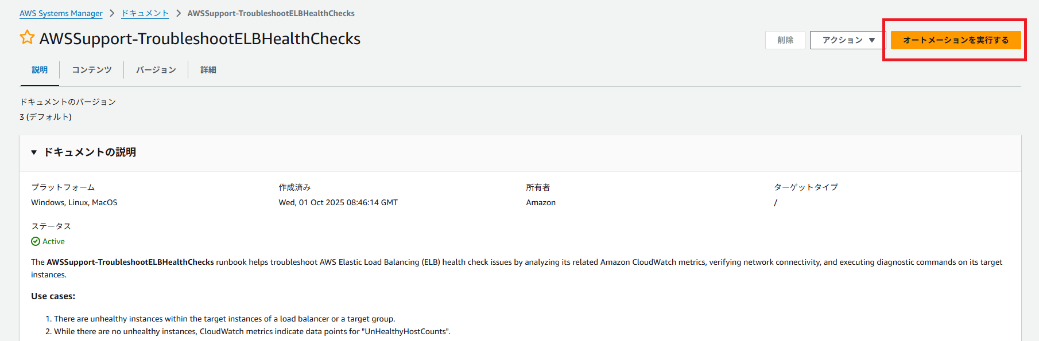
Task: Click chevron separator after AWS Systems Manager
Action: [112, 13]
